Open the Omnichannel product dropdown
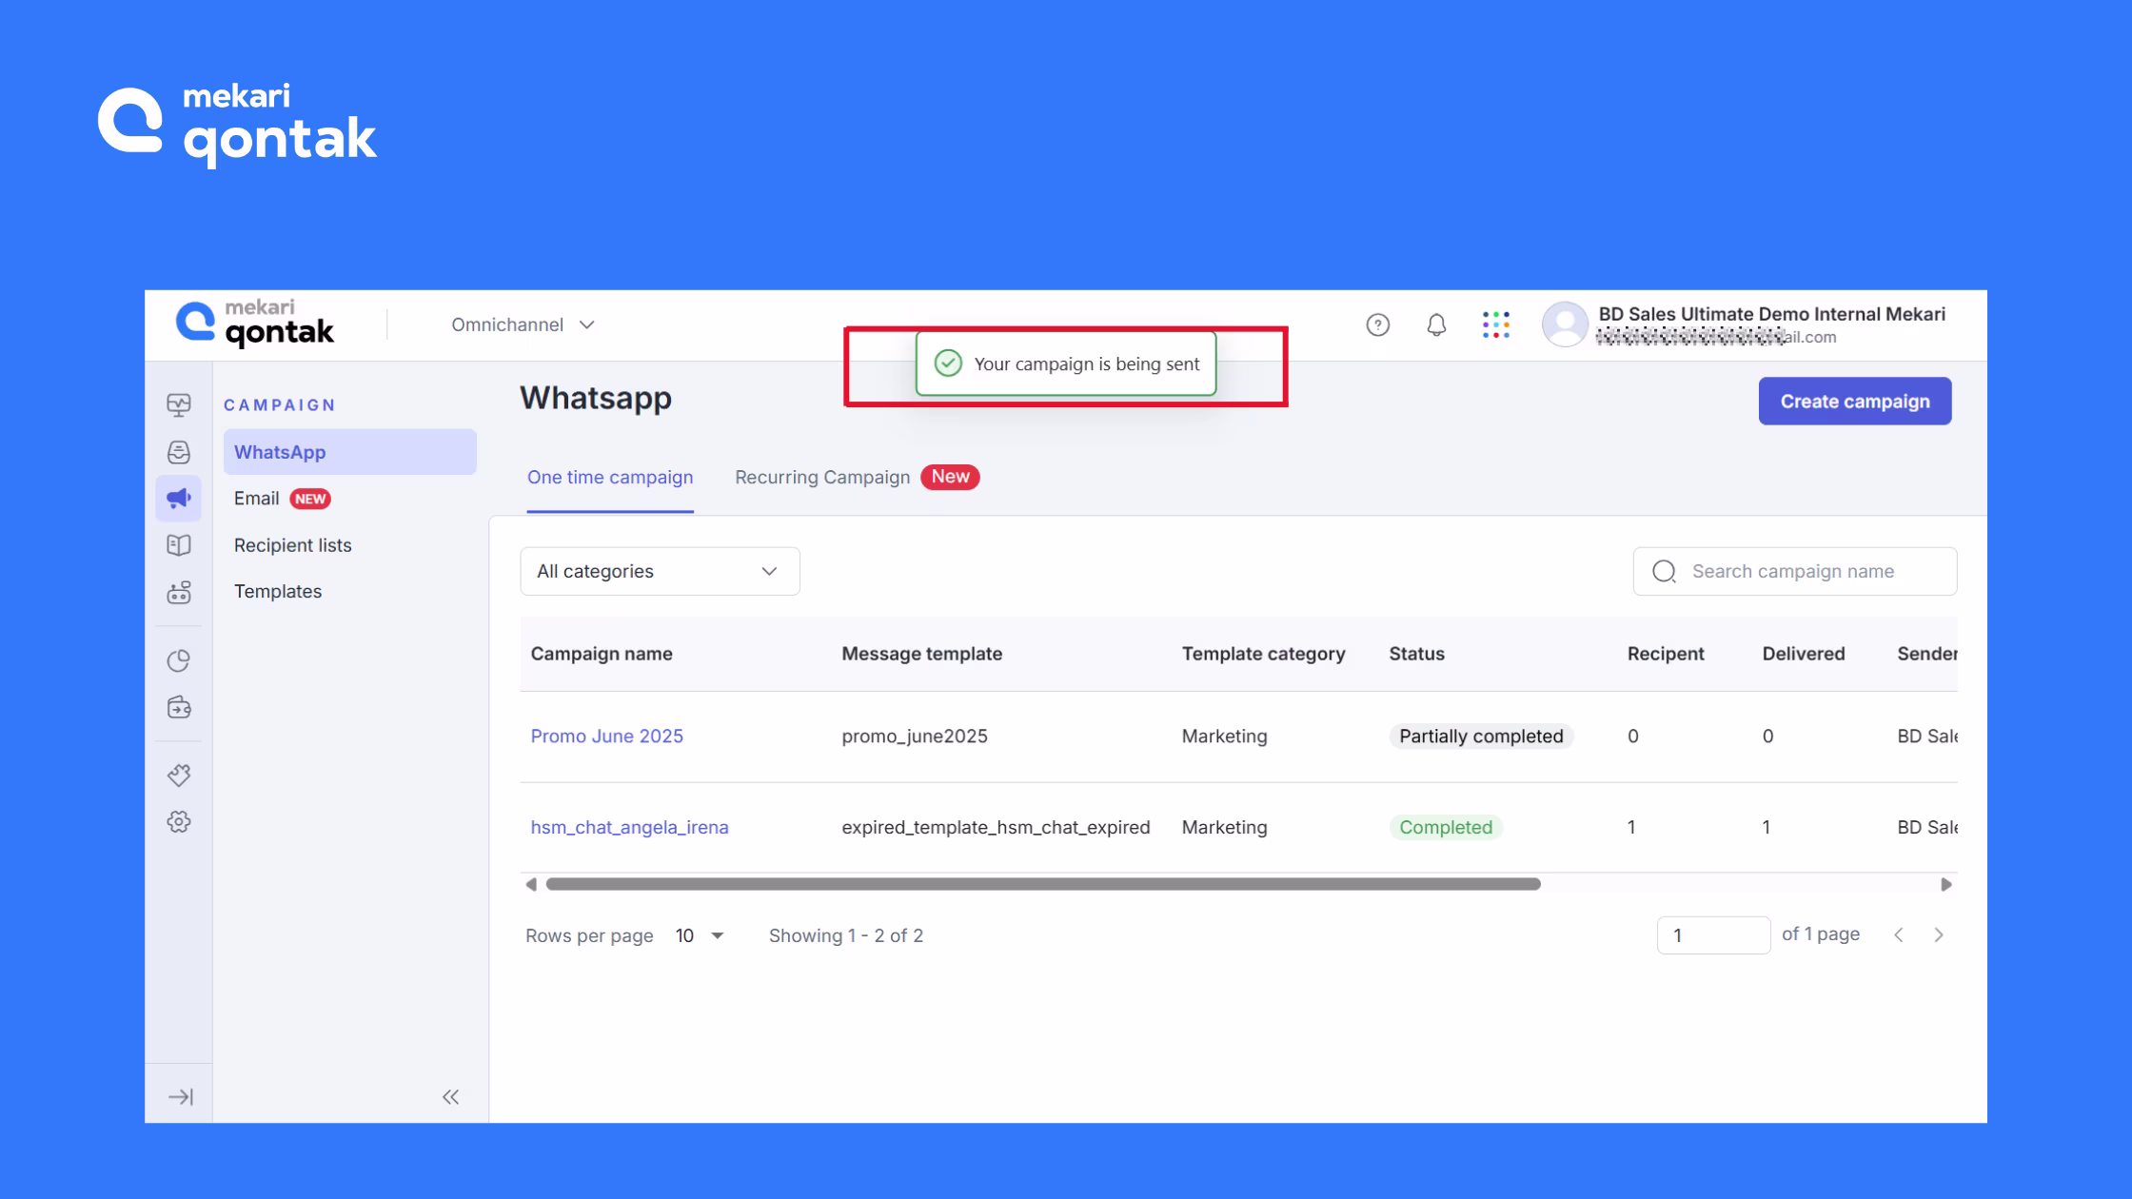The image size is (2132, 1199). (523, 324)
